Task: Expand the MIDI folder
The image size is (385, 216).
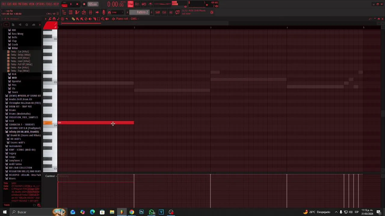Action: 14,78
